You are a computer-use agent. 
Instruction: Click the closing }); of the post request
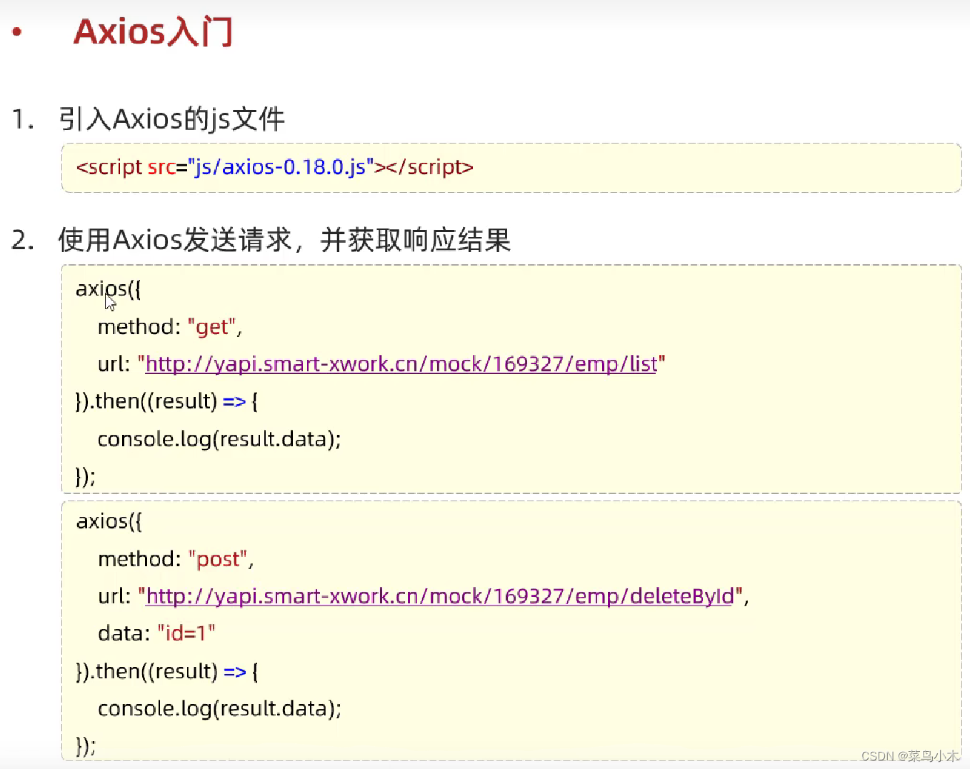click(x=84, y=745)
